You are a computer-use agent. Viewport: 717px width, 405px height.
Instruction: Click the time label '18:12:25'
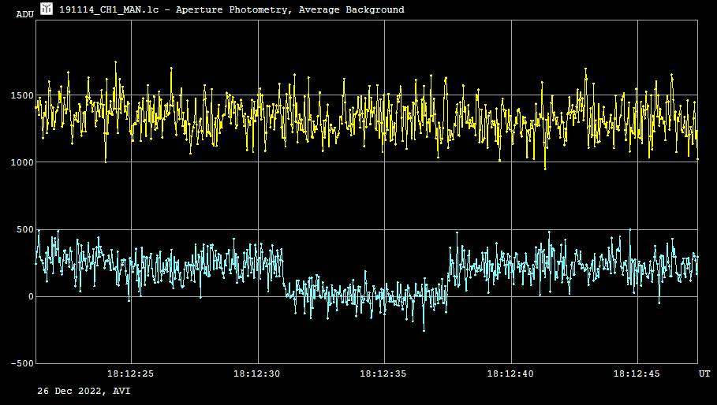tap(130, 374)
